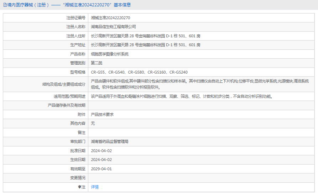The width and height of the screenshot is (318, 193).
Task: Click the lightbulb icon beside 注 label
Action: click(79, 187)
